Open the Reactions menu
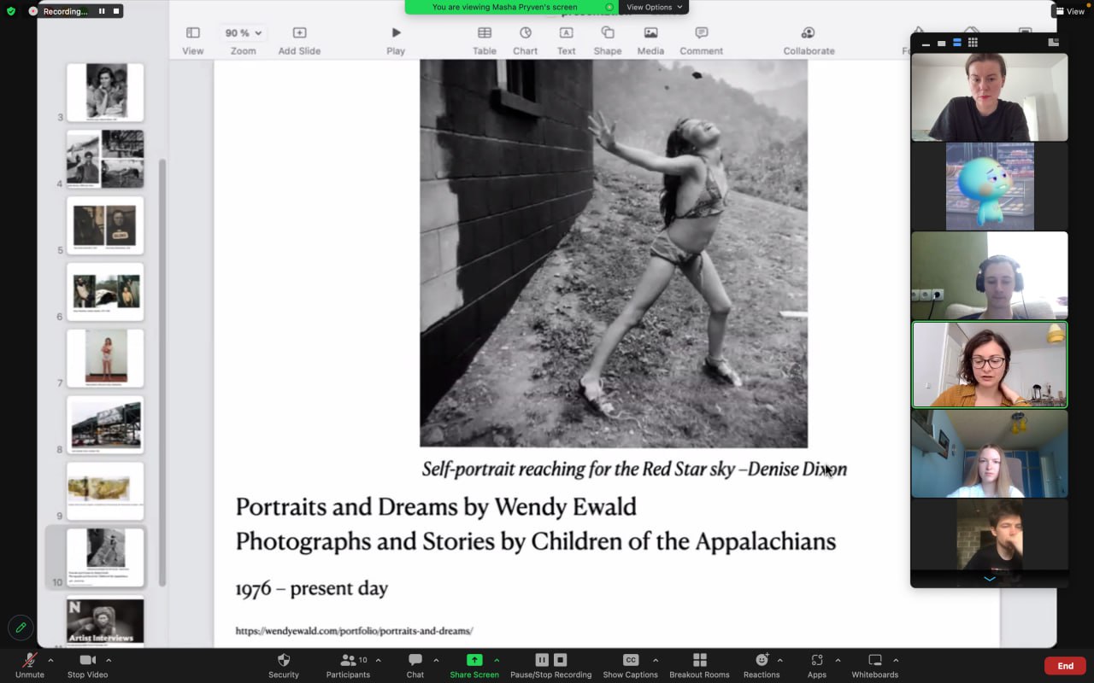The height and width of the screenshot is (683, 1094). [762, 665]
